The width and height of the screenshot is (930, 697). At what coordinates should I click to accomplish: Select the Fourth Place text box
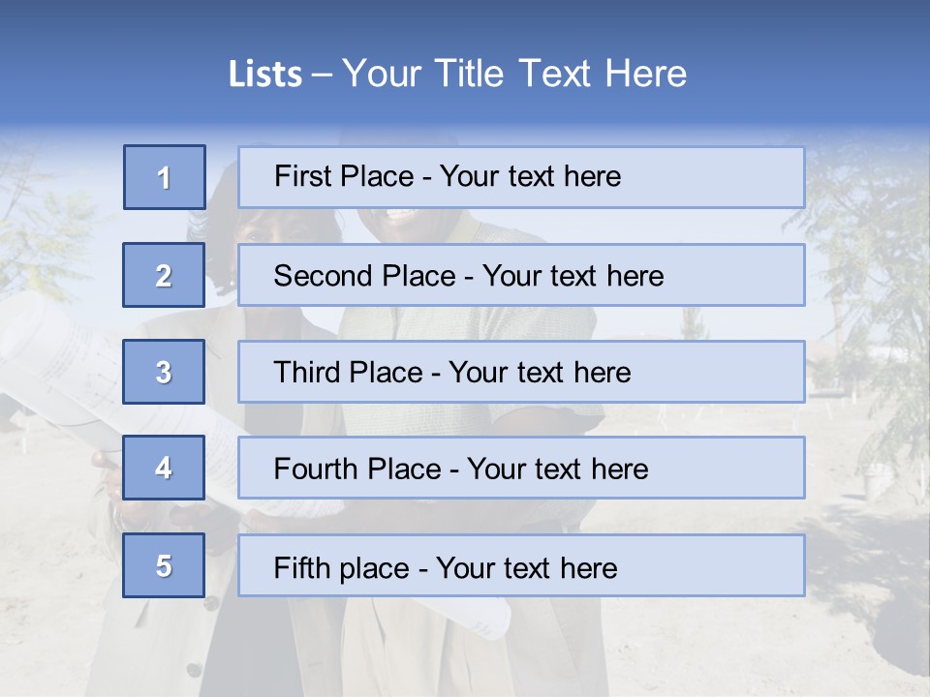(521, 469)
